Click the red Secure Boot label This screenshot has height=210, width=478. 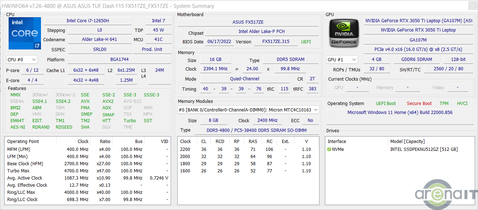click(x=419, y=104)
